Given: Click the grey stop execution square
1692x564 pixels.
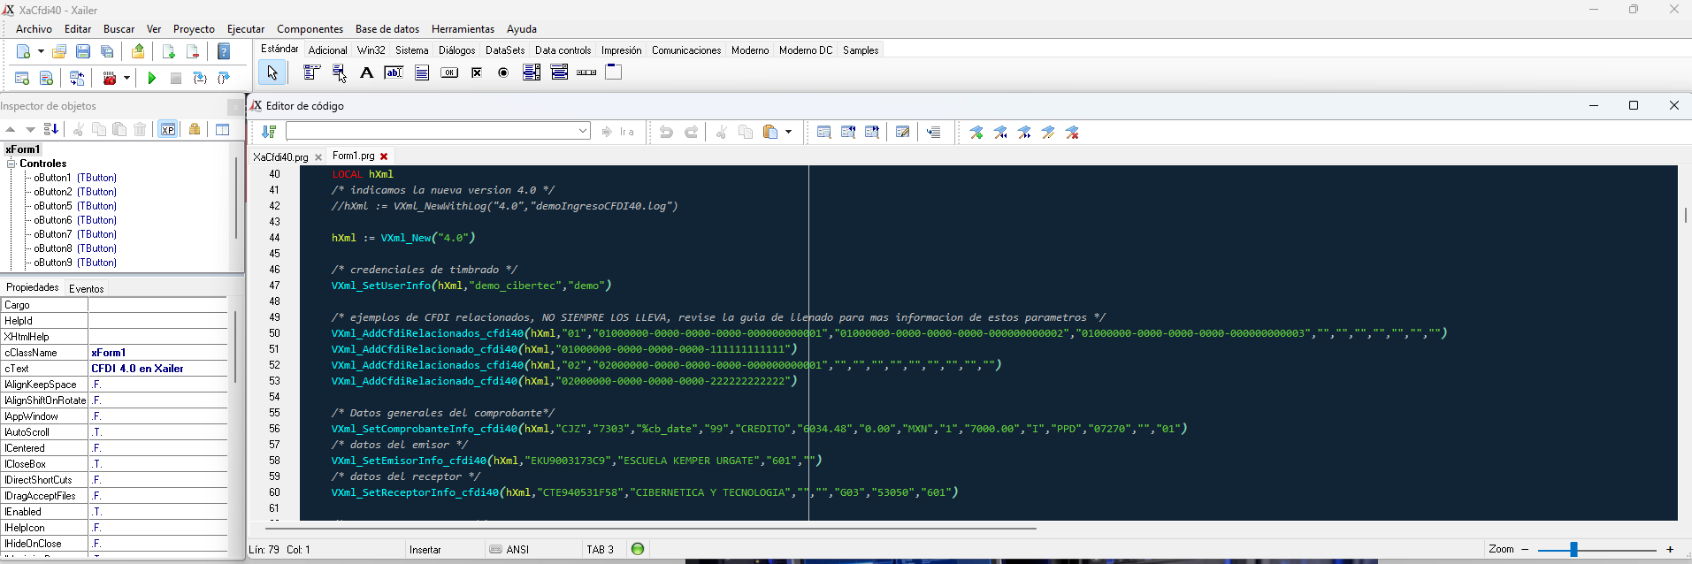Looking at the screenshot, I should [176, 79].
